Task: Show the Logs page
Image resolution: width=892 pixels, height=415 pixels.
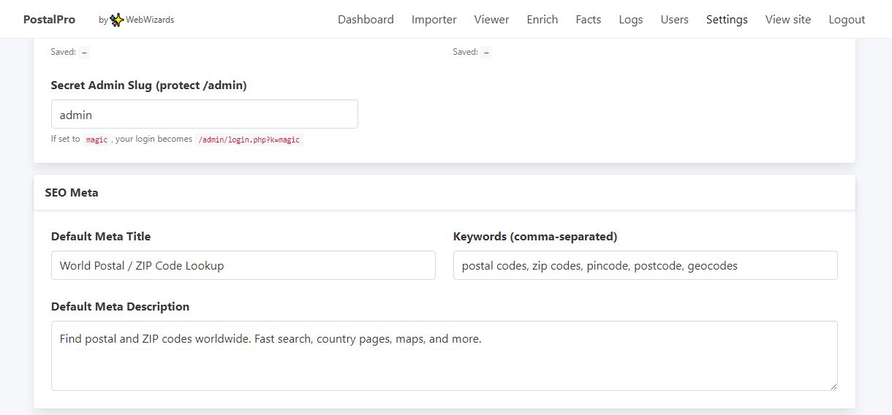Action: [630, 20]
